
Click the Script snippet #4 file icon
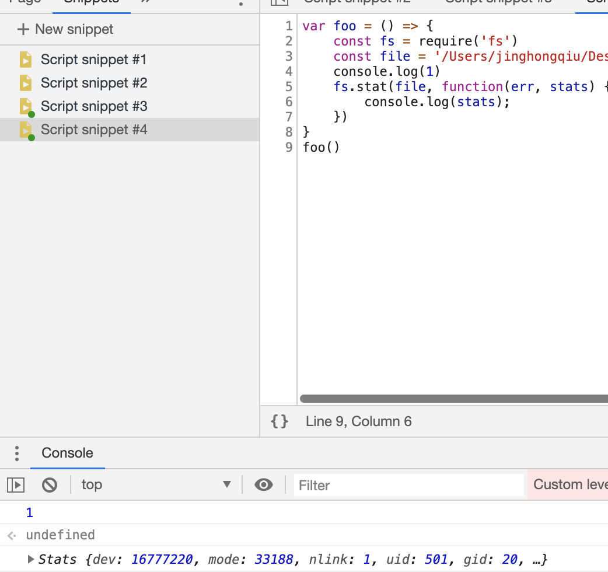pos(26,130)
